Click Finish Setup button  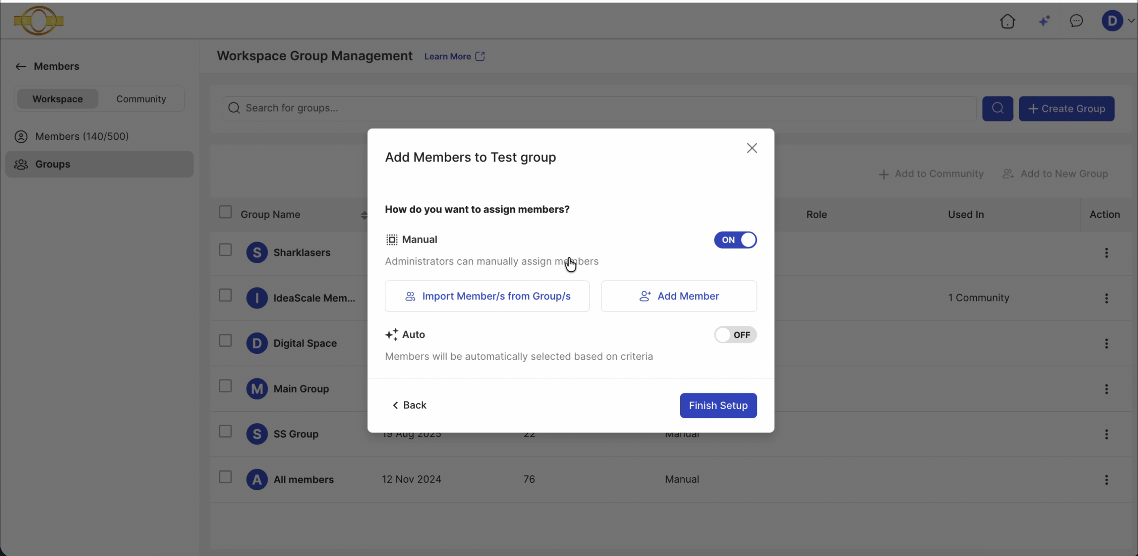(x=718, y=406)
